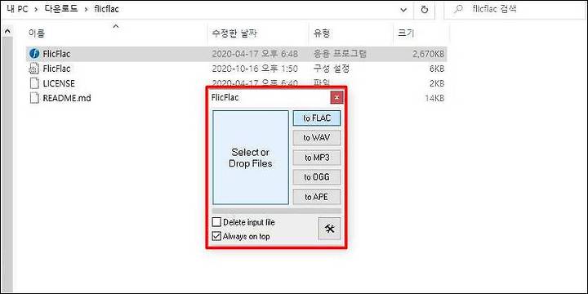Viewport: 588px width, 294px height.
Task: Uncheck the Always on top checkbox
Action: point(216,236)
